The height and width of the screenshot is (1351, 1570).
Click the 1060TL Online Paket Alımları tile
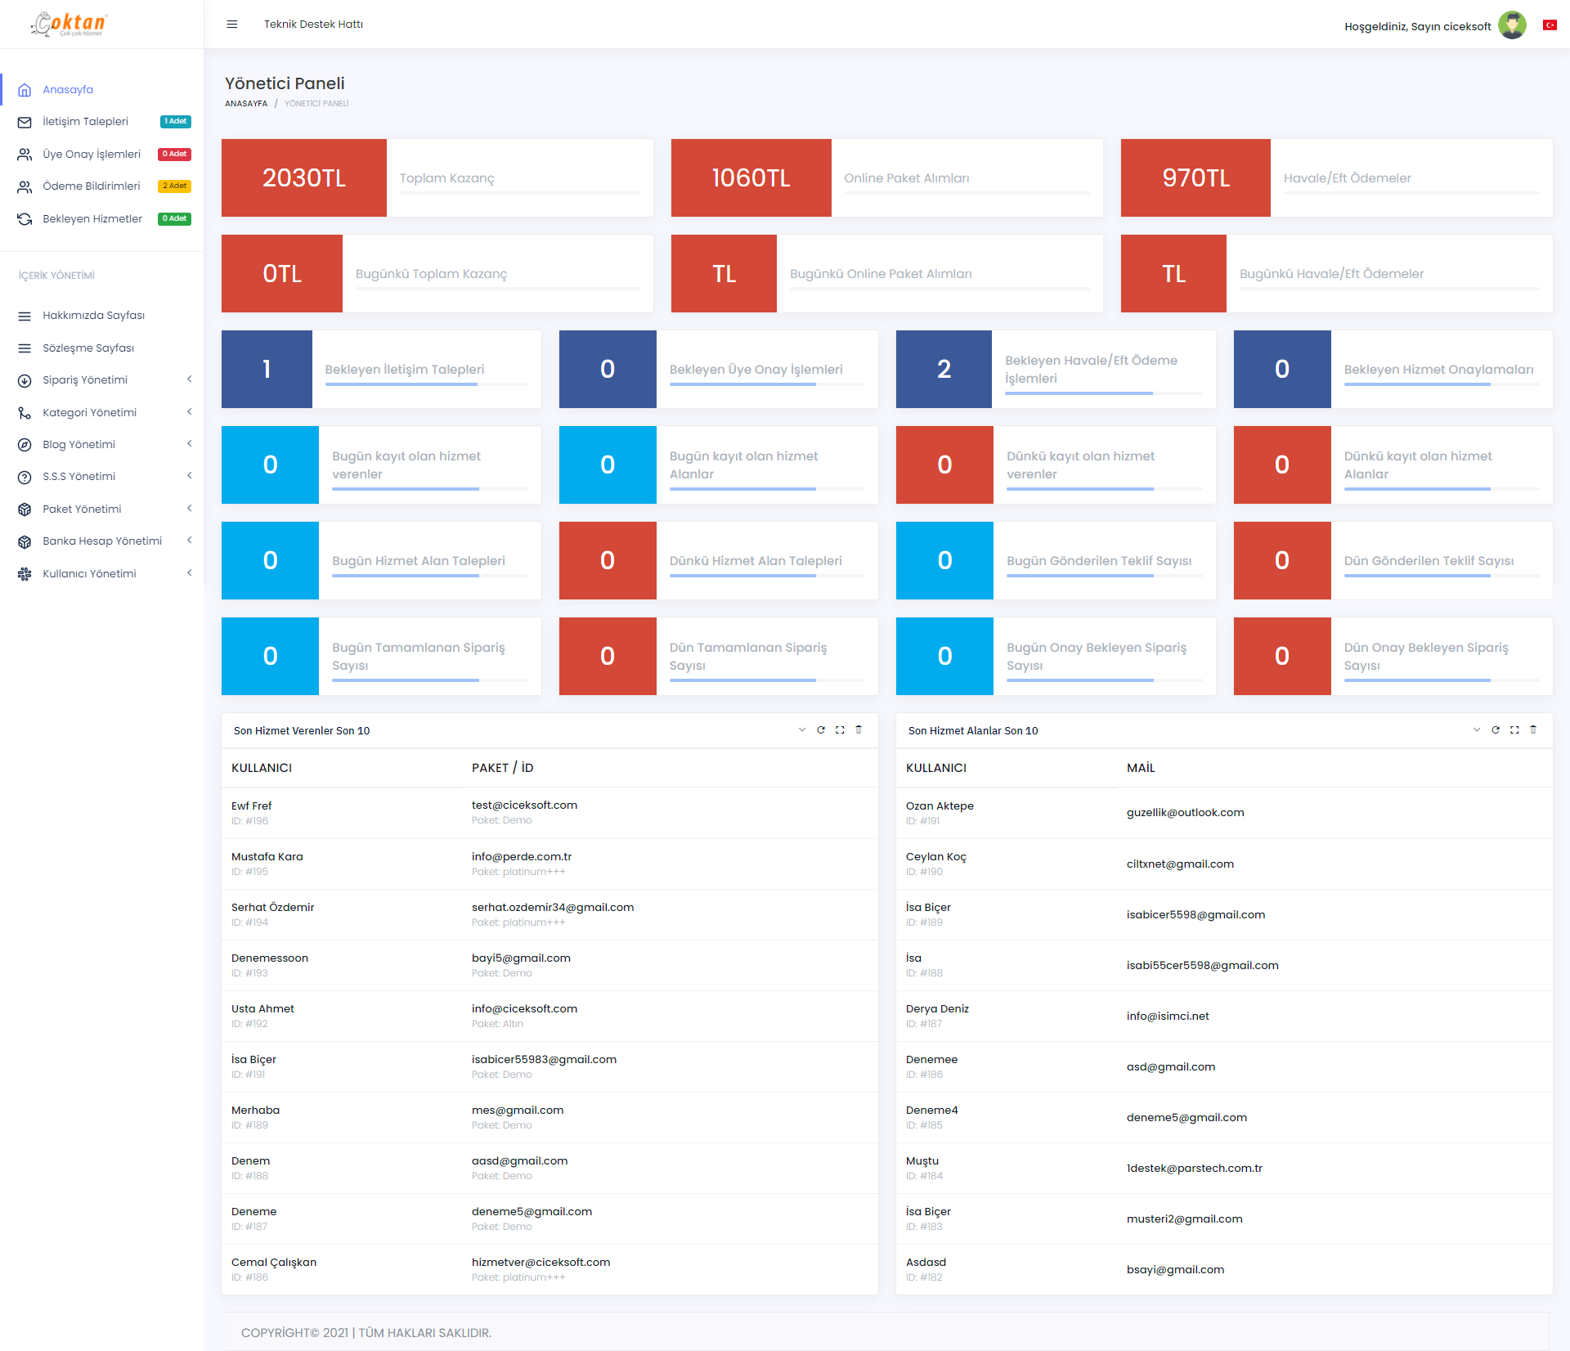pos(751,178)
